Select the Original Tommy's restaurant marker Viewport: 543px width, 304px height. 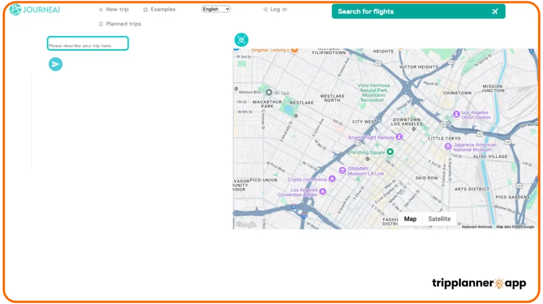(x=294, y=50)
